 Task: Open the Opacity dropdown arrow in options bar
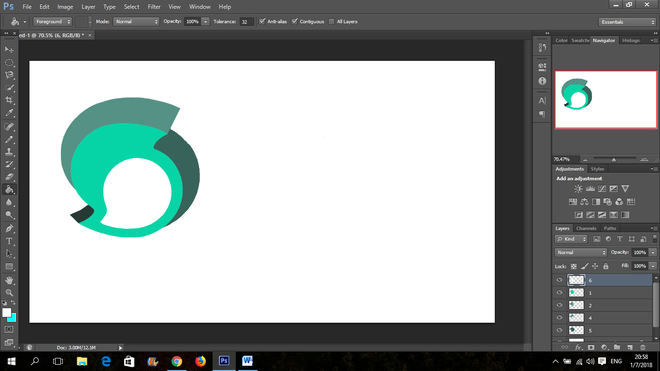click(x=205, y=22)
